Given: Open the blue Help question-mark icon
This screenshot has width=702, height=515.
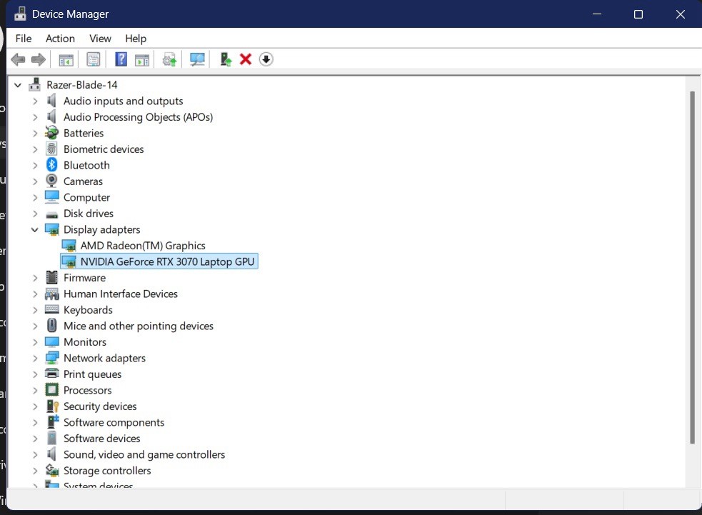Looking at the screenshot, I should [x=121, y=59].
